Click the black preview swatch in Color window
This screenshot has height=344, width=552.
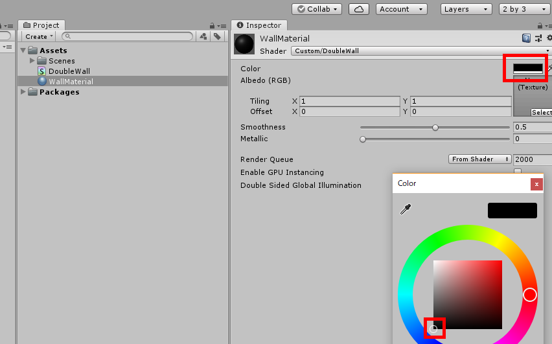[x=512, y=210]
